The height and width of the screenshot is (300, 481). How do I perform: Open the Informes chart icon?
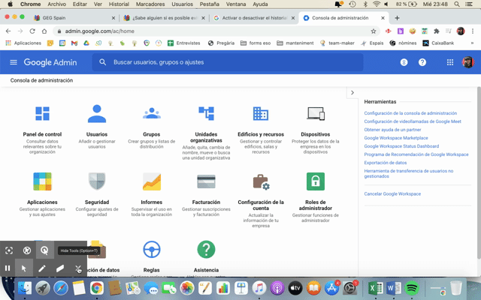click(x=152, y=181)
